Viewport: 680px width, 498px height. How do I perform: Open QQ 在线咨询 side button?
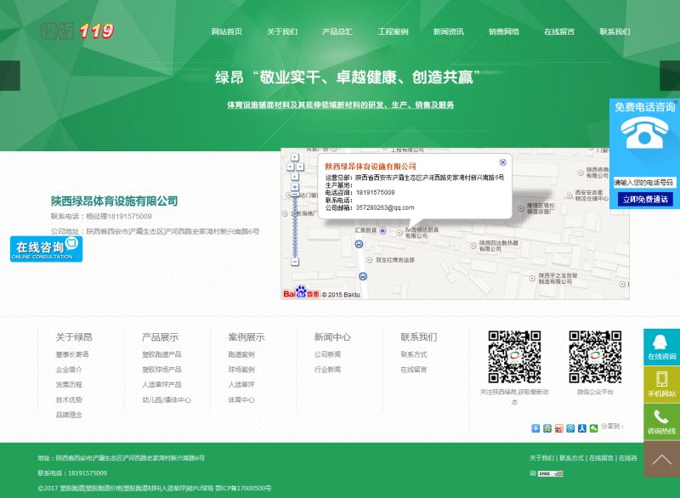click(x=661, y=347)
